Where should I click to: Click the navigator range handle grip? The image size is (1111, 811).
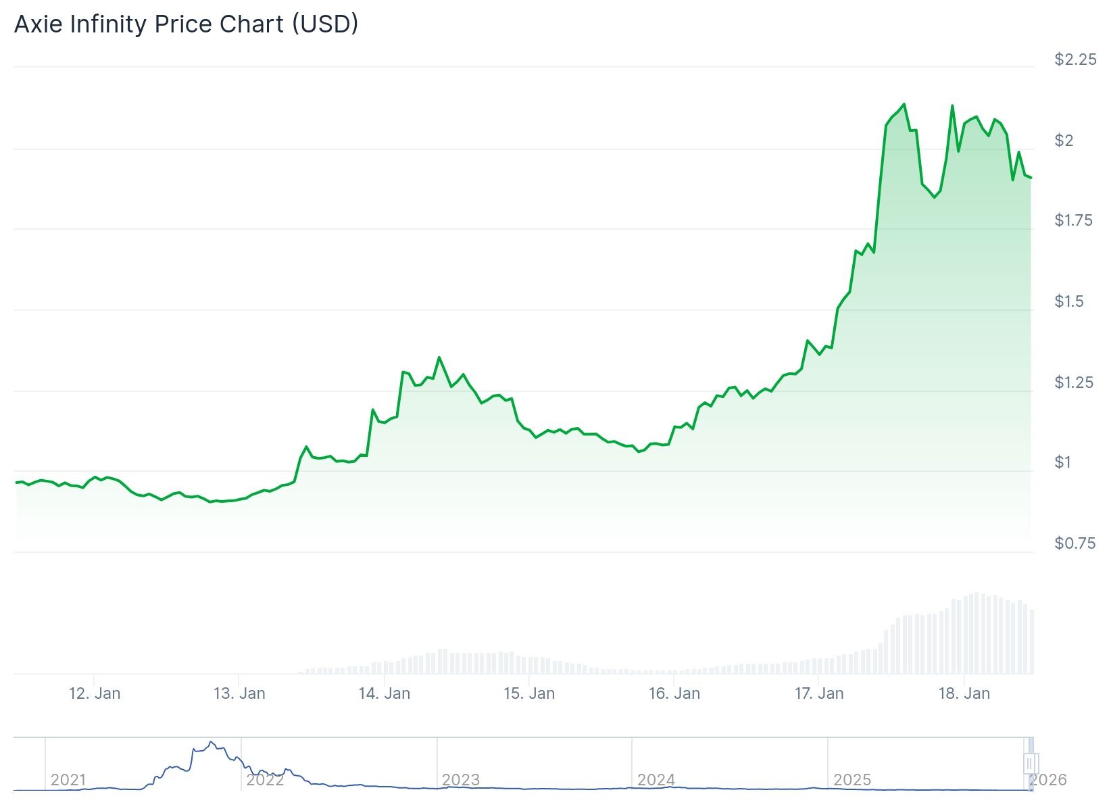1030,764
